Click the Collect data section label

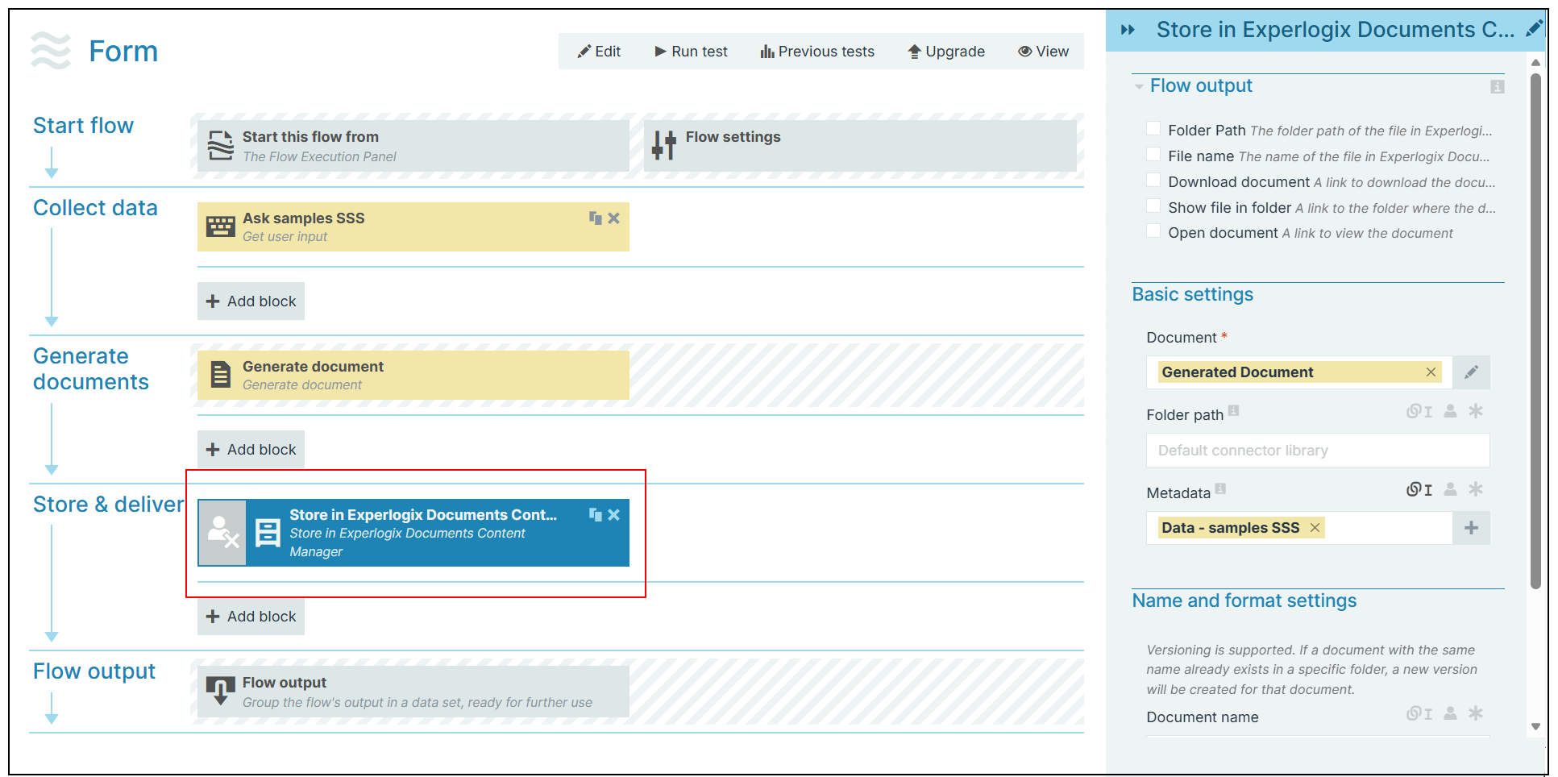95,208
